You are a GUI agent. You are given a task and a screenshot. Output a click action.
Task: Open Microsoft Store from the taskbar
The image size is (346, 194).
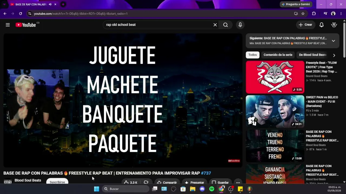(183, 189)
